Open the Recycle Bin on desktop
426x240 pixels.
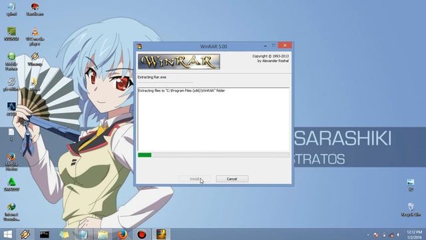point(411,209)
